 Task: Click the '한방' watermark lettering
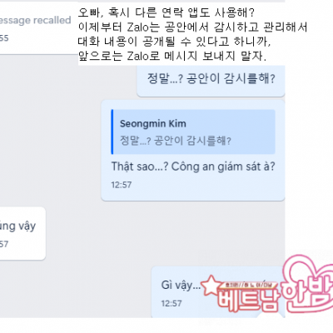click(308, 294)
